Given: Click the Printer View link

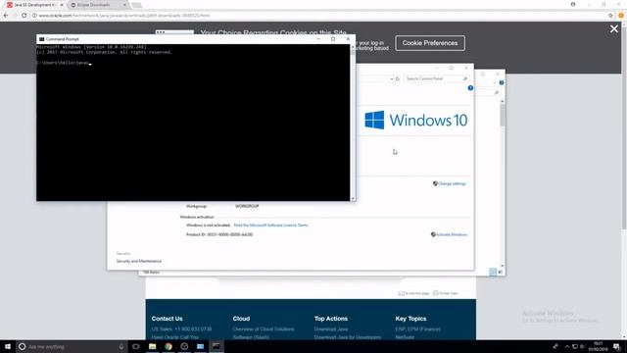Looking at the screenshot, I should pyautogui.click(x=445, y=293).
